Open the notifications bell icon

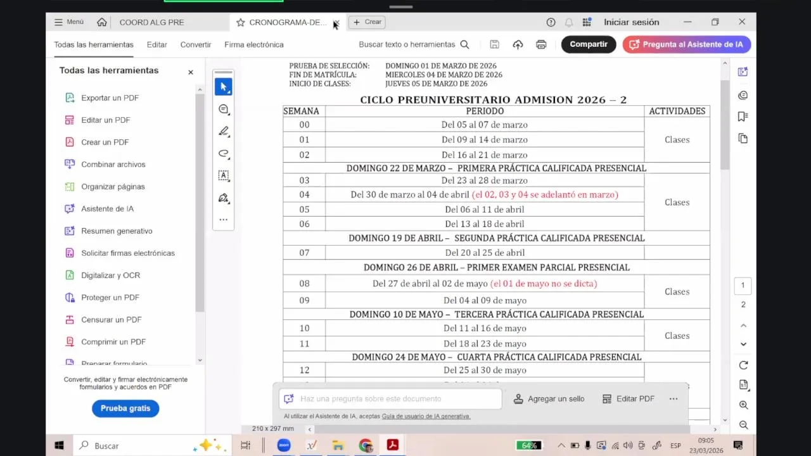click(x=569, y=22)
